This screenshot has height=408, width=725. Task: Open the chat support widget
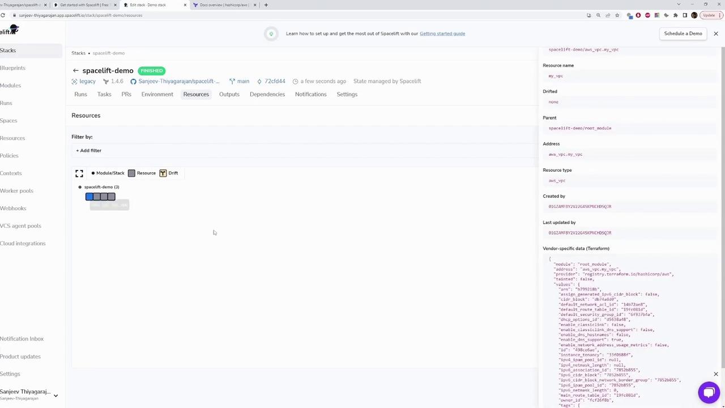709,392
